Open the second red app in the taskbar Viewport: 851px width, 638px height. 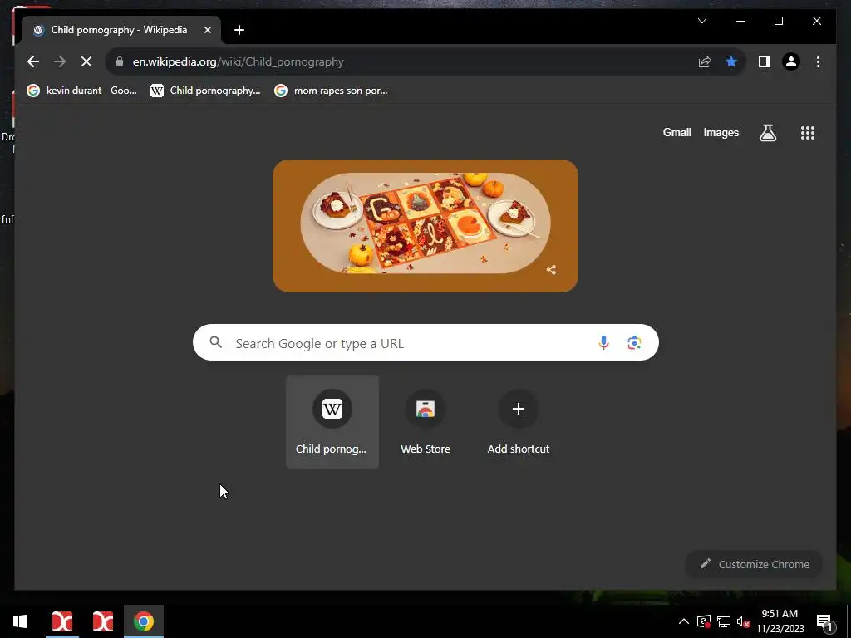coord(102,621)
